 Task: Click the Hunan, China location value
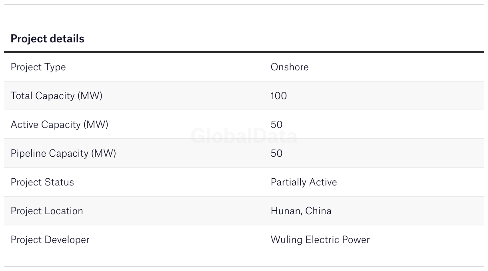[x=301, y=211]
